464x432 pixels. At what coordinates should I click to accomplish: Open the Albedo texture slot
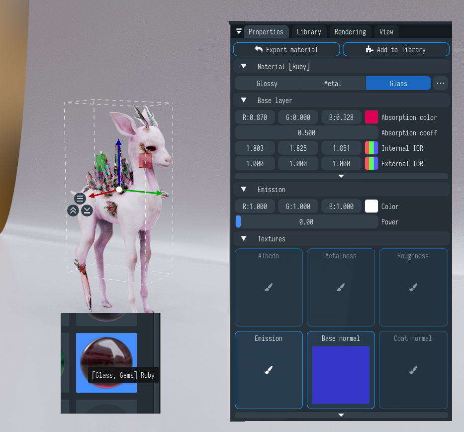(269, 287)
